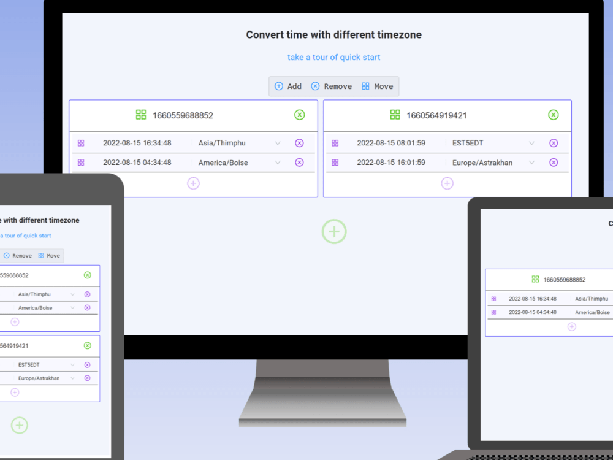Select Asia/Thimphu timezone text on the laptop
613x460 pixels.
coord(592,299)
